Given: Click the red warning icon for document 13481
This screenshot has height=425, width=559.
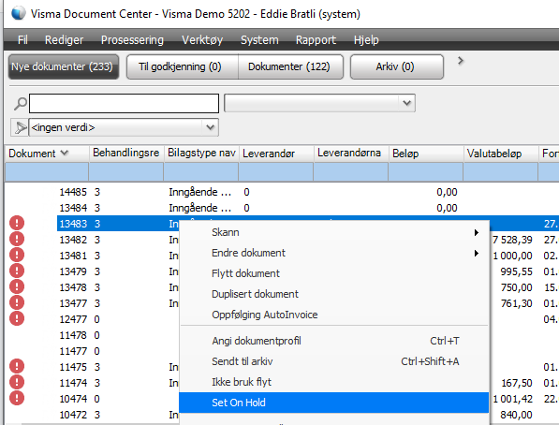Looking at the screenshot, I should click(17, 255).
